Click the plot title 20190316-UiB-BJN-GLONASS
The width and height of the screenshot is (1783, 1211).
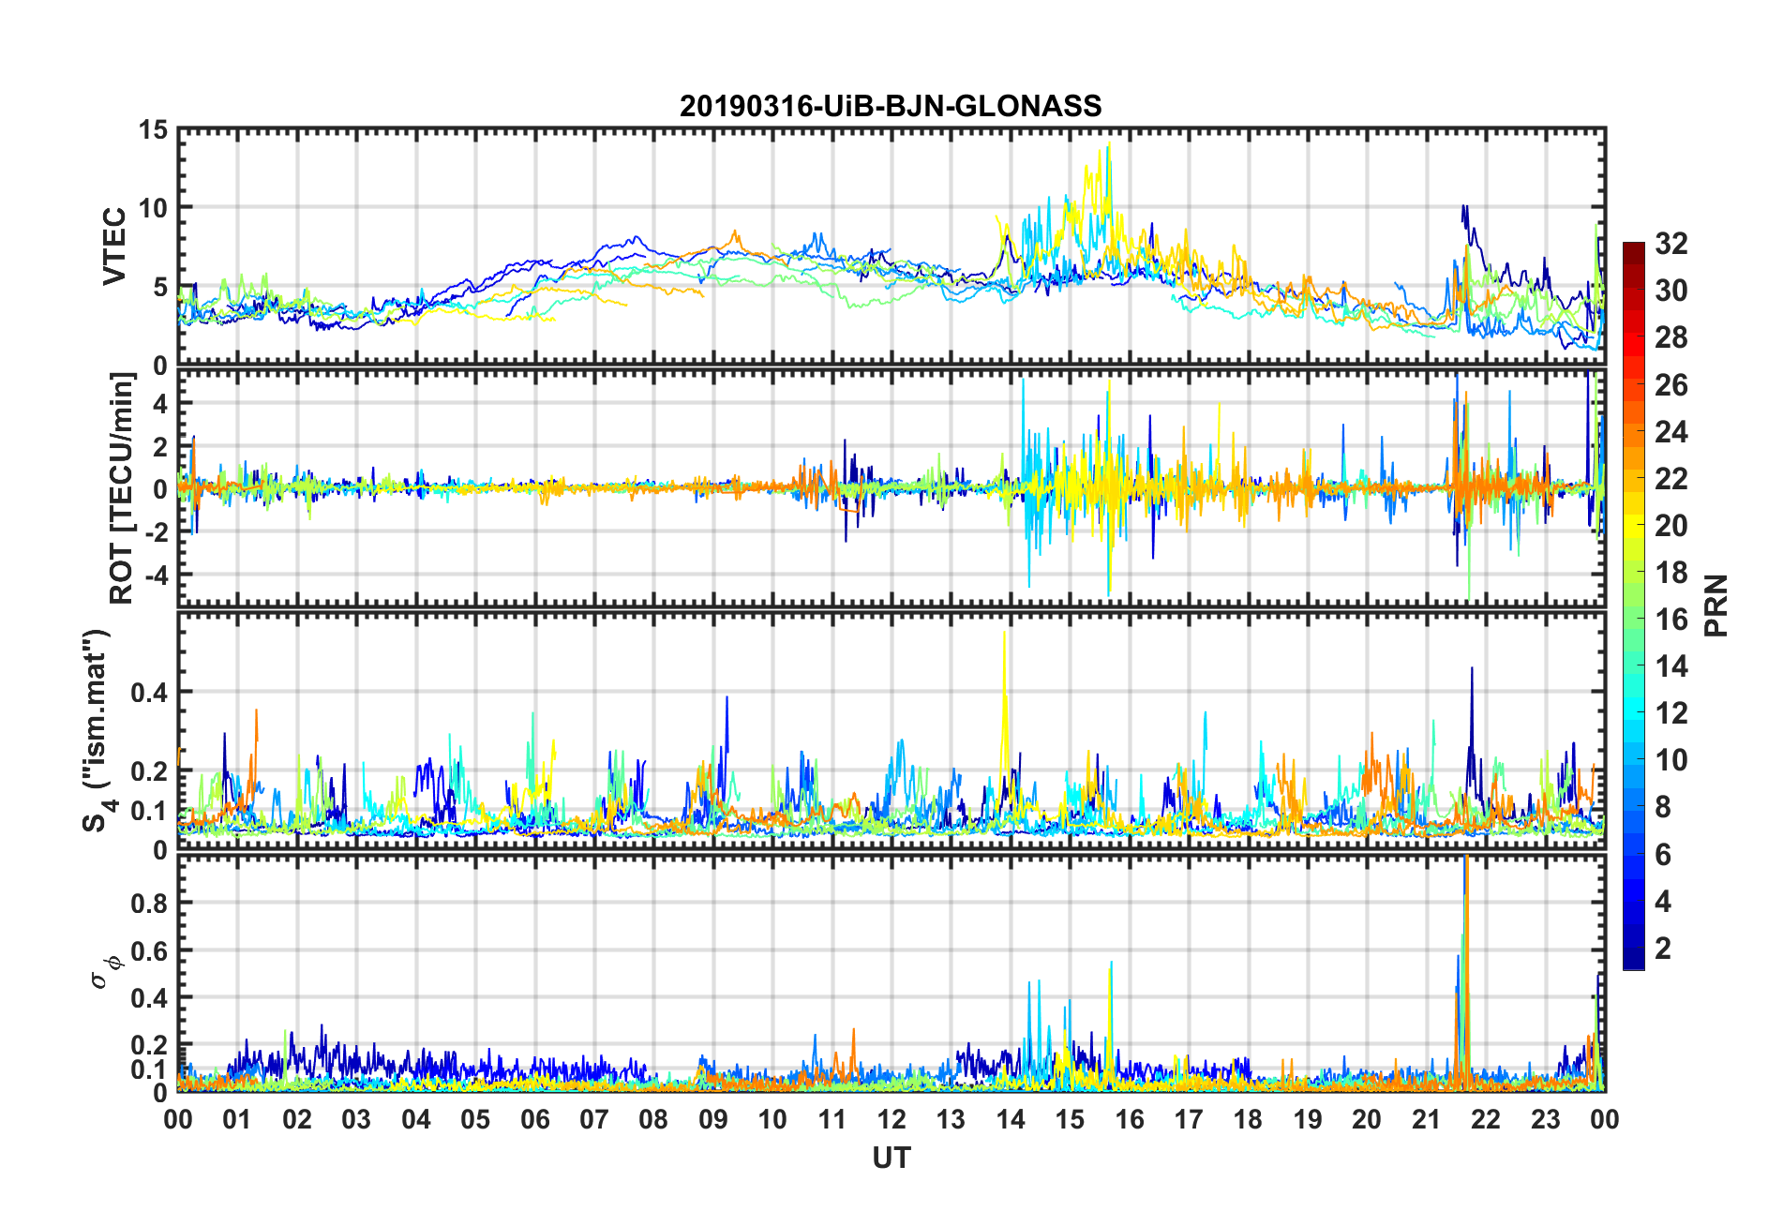tap(891, 106)
